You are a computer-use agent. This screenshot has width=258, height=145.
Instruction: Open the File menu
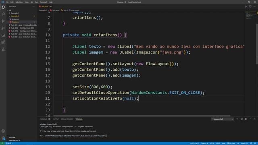pos(7,2)
